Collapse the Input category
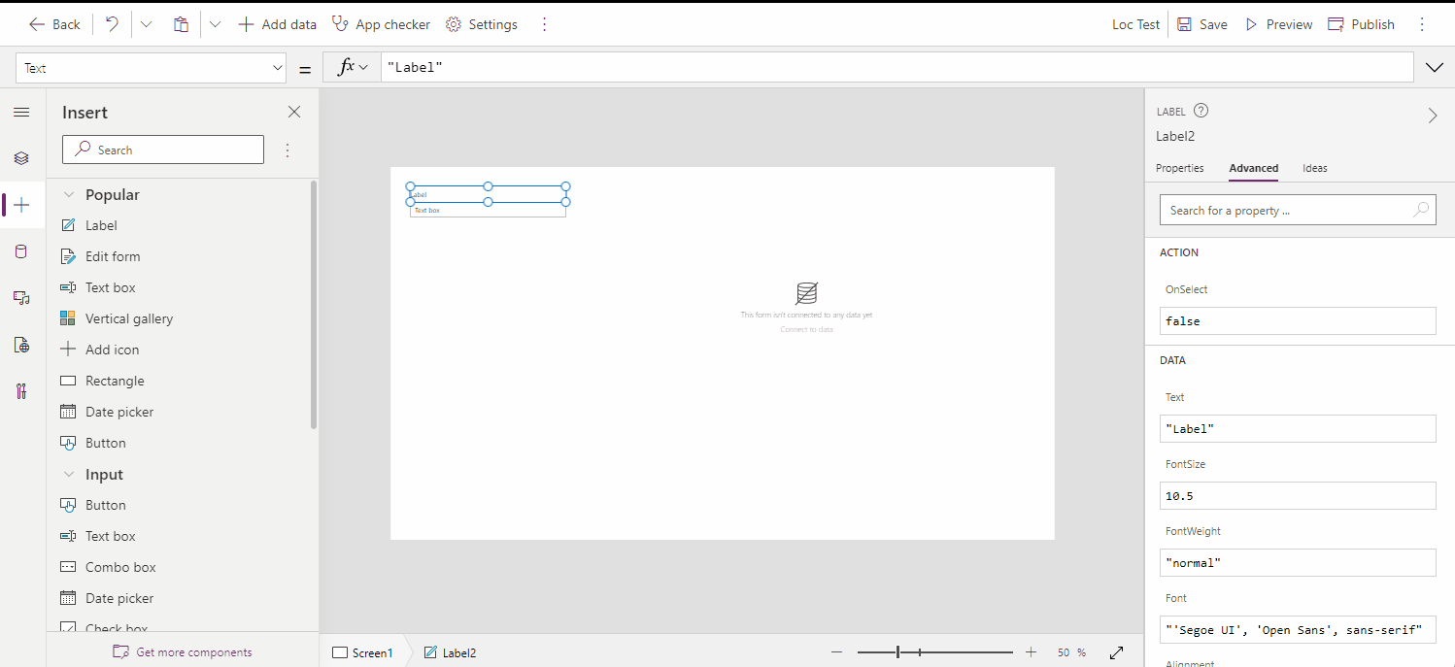 click(x=69, y=475)
